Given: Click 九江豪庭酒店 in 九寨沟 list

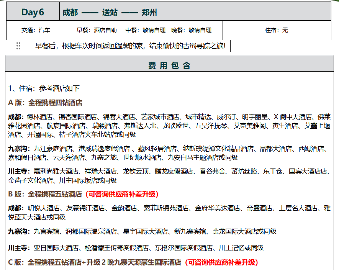Looking at the screenshot, I should [x=53, y=149].
